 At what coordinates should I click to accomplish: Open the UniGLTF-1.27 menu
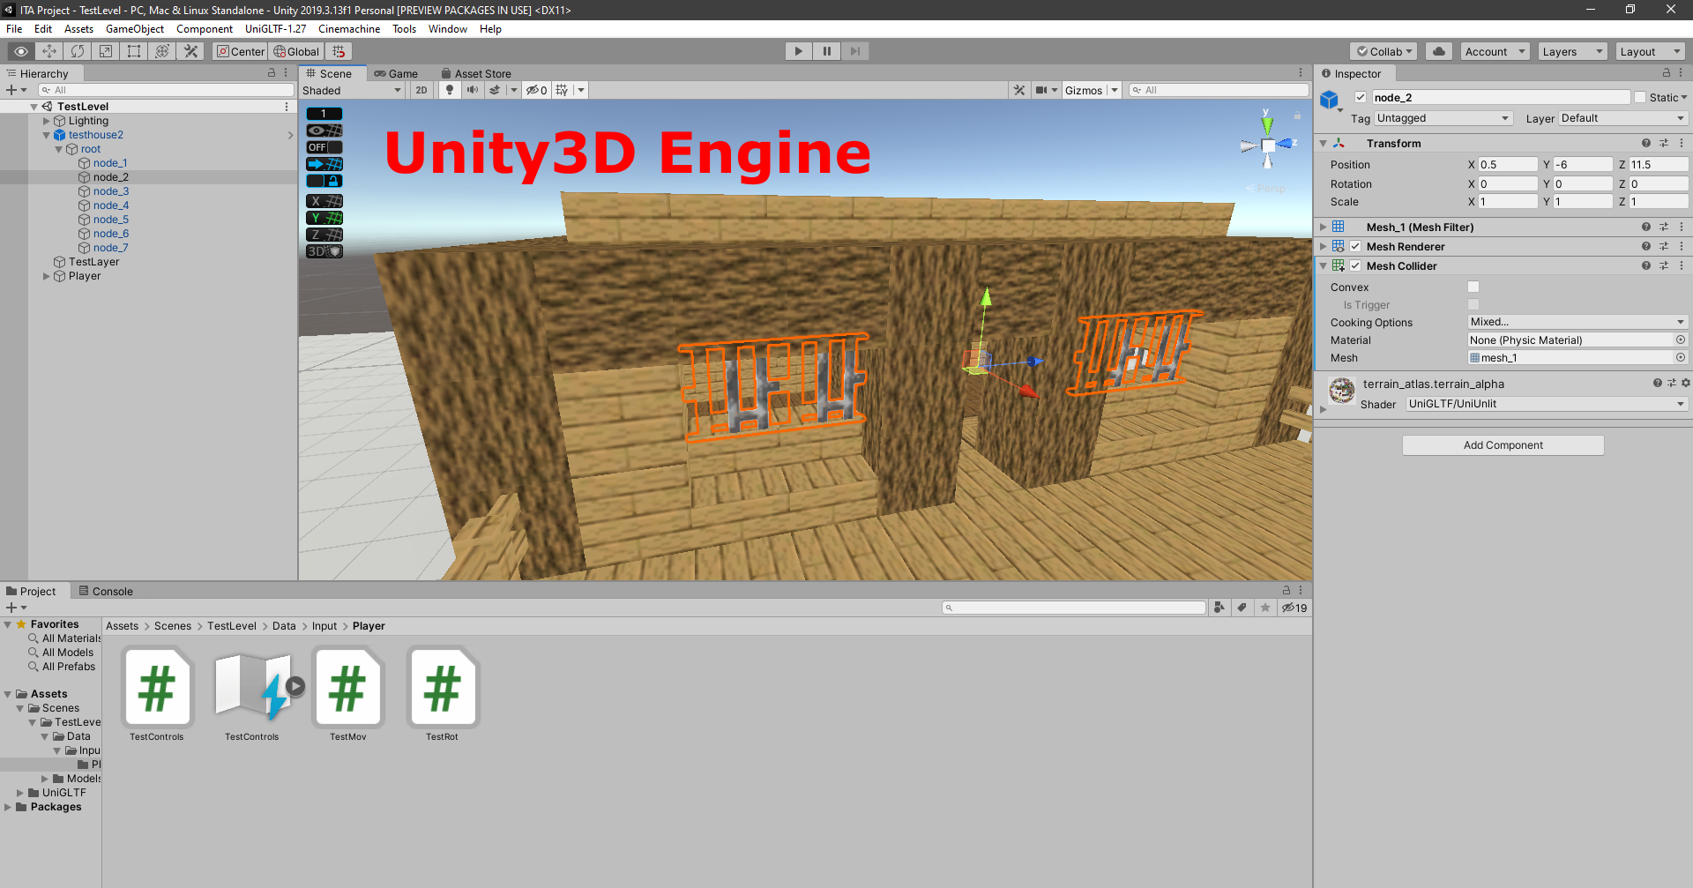(x=276, y=29)
